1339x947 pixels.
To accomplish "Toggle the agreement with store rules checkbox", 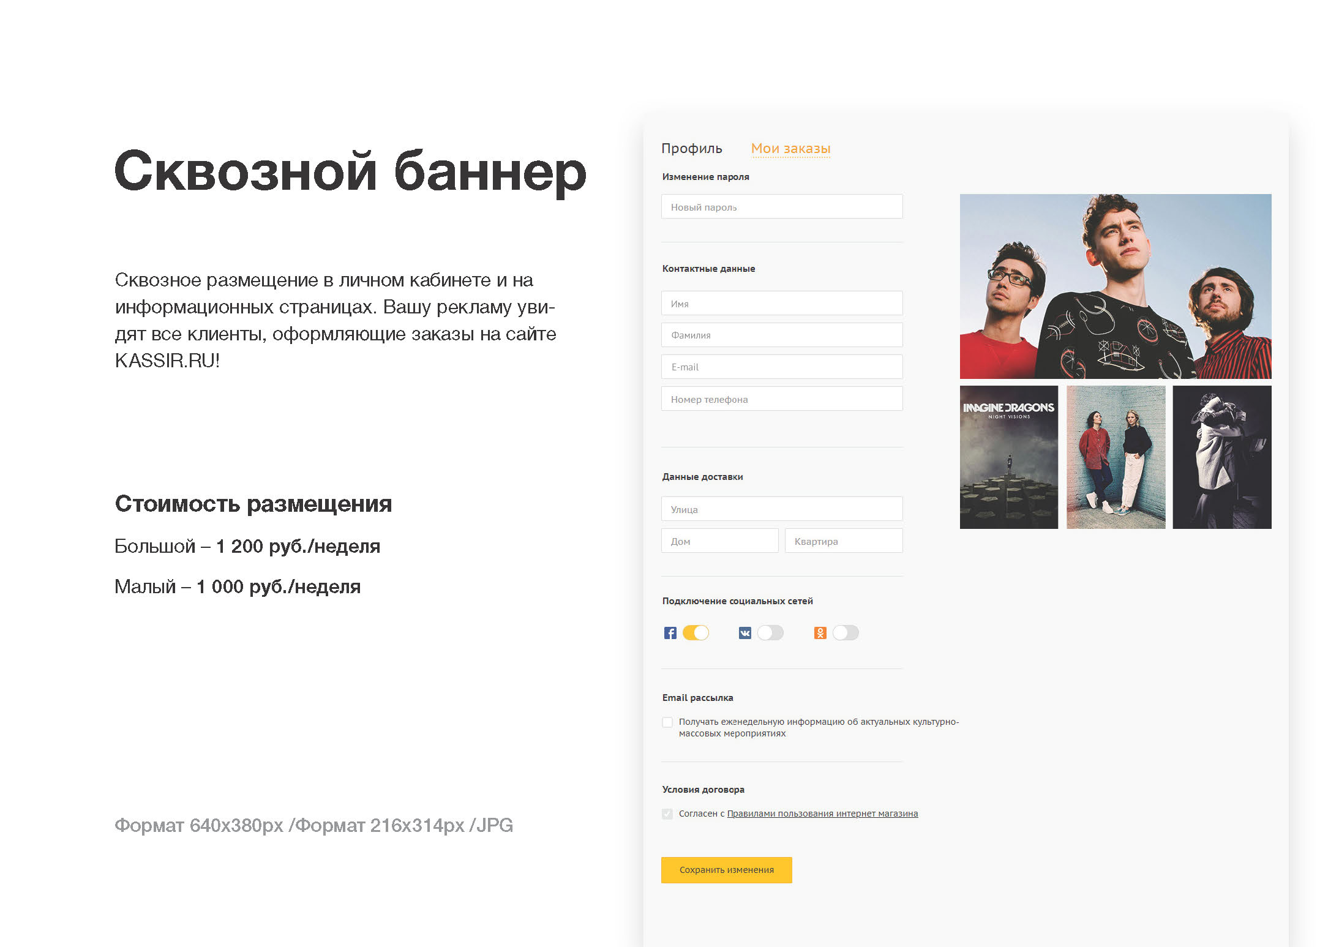I will pos(667,814).
